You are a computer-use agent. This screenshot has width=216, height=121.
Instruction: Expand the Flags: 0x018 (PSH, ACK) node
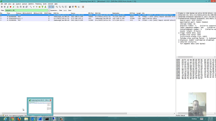[x=179, y=33]
